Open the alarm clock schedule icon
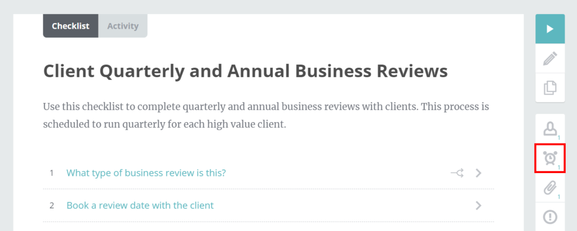Screen dimensions: 577x231 [x=550, y=158]
